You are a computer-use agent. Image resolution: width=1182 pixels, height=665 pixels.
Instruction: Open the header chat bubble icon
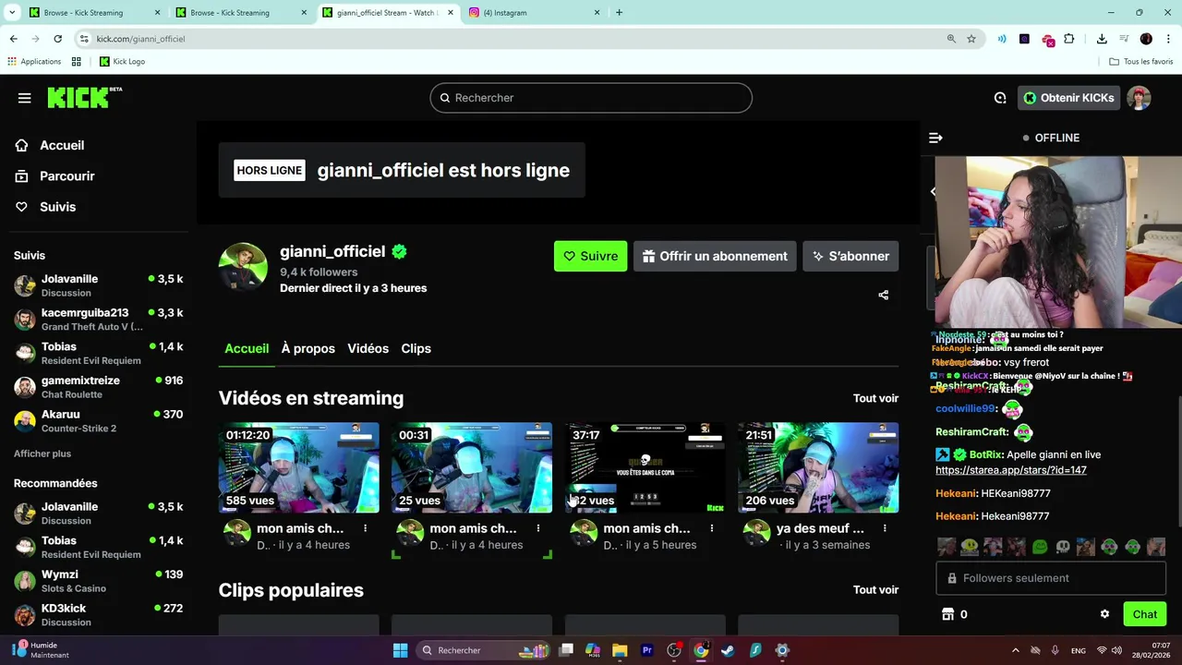click(x=1000, y=98)
